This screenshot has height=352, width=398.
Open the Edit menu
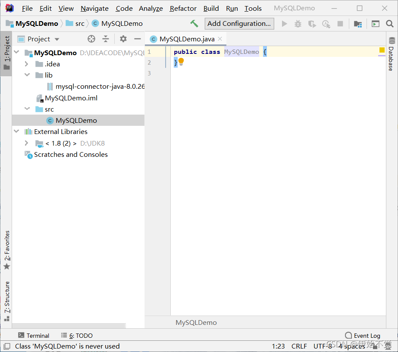tap(46, 8)
